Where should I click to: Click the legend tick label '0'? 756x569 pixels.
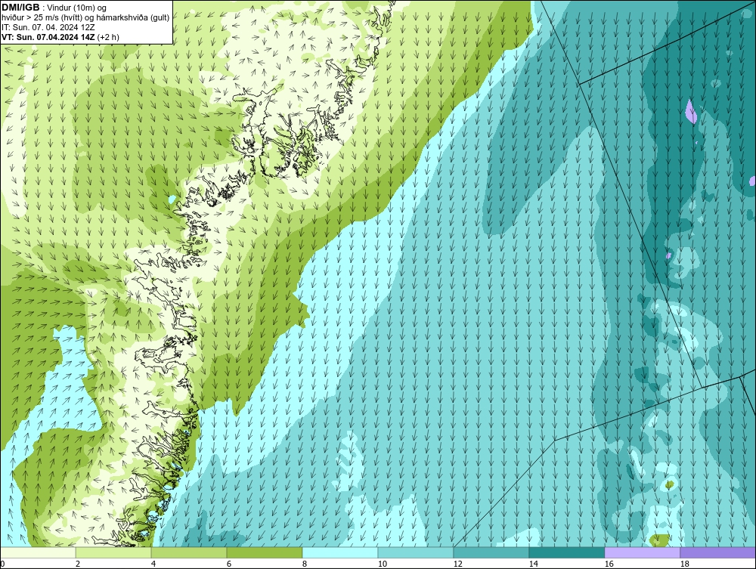tap(2, 564)
